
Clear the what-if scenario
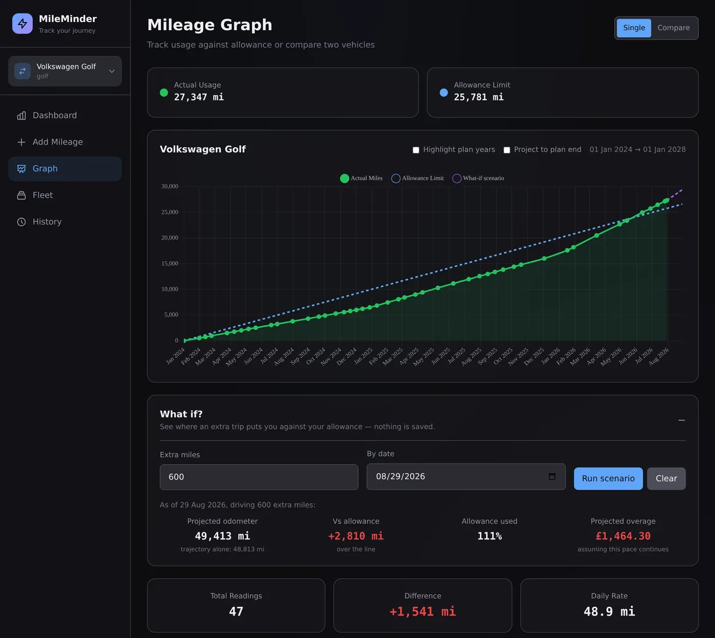pos(666,478)
